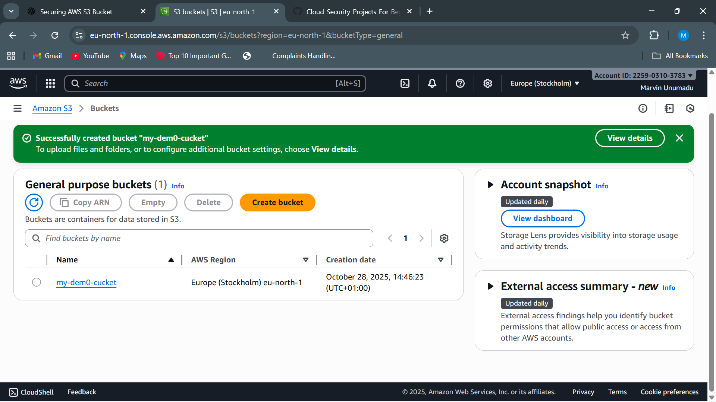
Task: Open the my-dem0-cucket bucket link
Action: click(x=87, y=283)
